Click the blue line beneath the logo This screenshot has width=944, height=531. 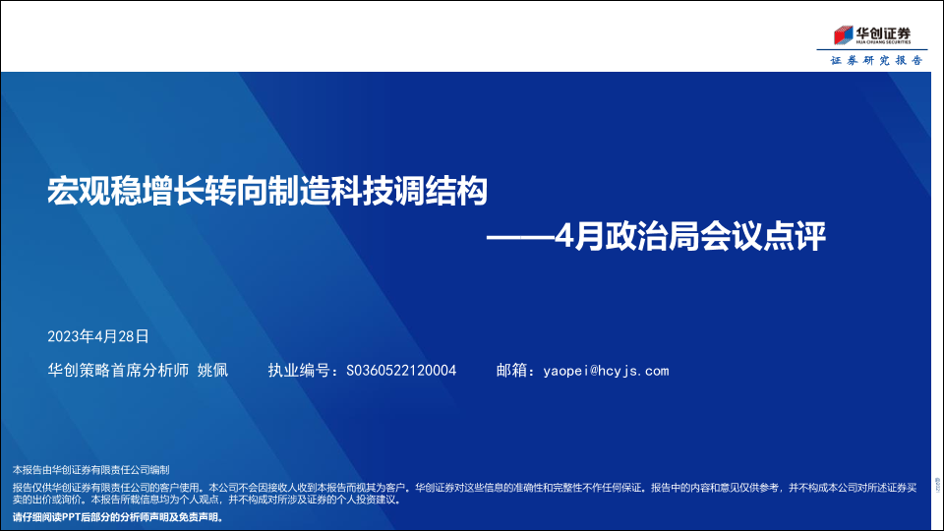870,50
